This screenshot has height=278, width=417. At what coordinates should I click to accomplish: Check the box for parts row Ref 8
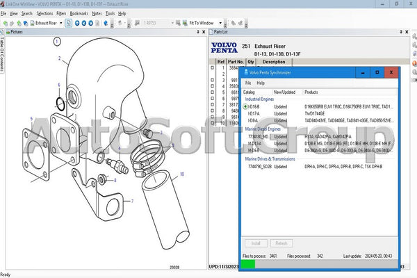point(212,111)
